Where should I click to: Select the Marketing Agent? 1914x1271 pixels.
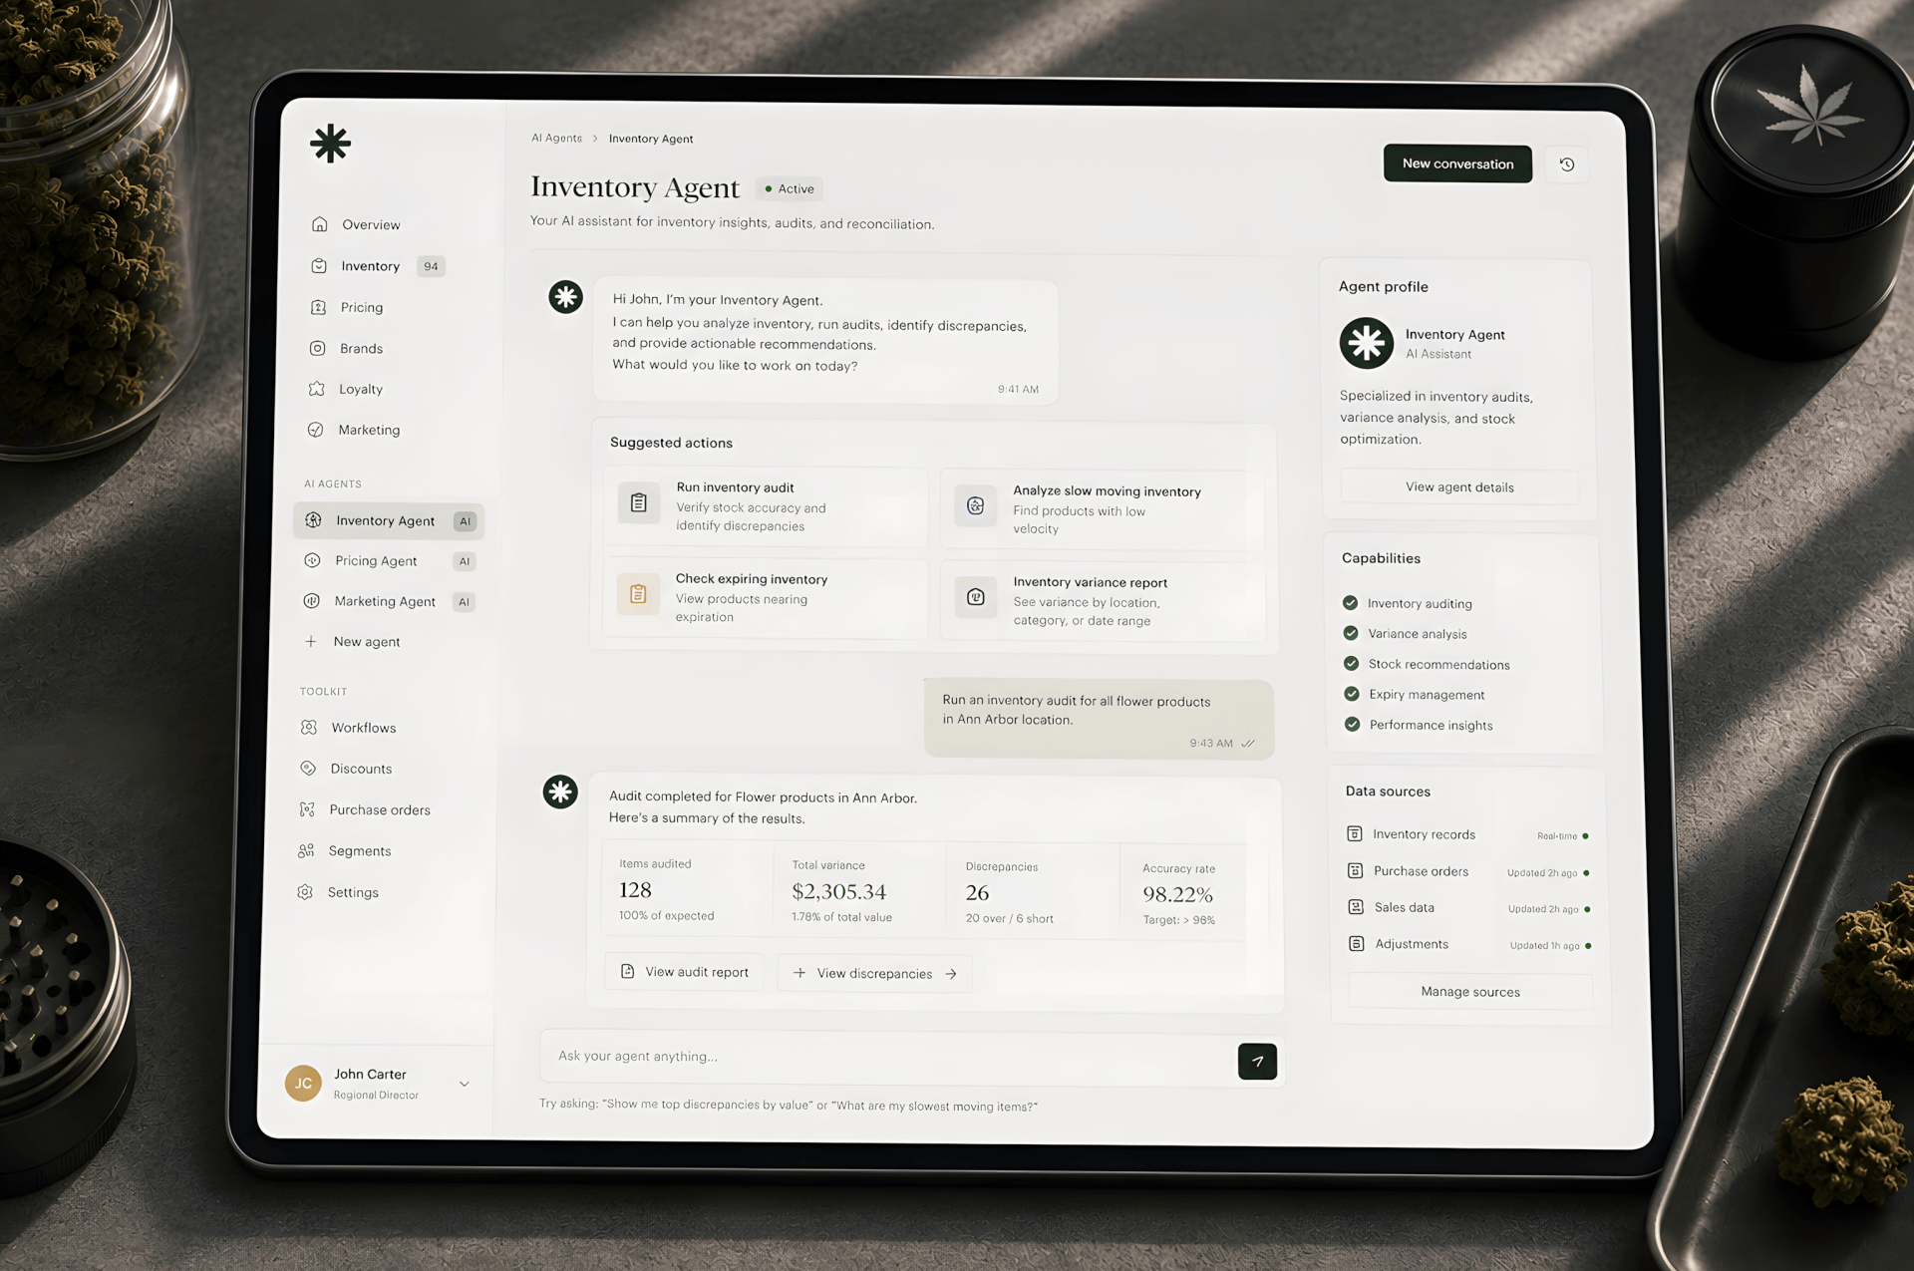click(x=389, y=601)
